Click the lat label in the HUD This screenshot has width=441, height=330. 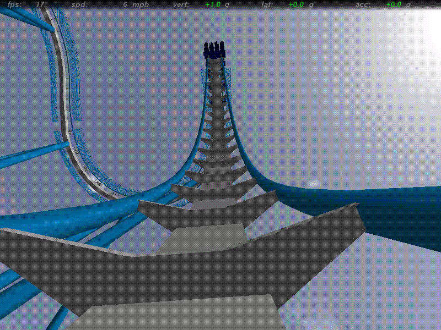pos(267,5)
